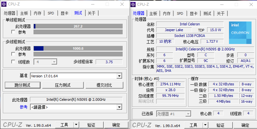The height and width of the screenshot is (129, 257).
Task: Open the benchmark Version 17.01.64 dropdown
Action: [x=76, y=76]
